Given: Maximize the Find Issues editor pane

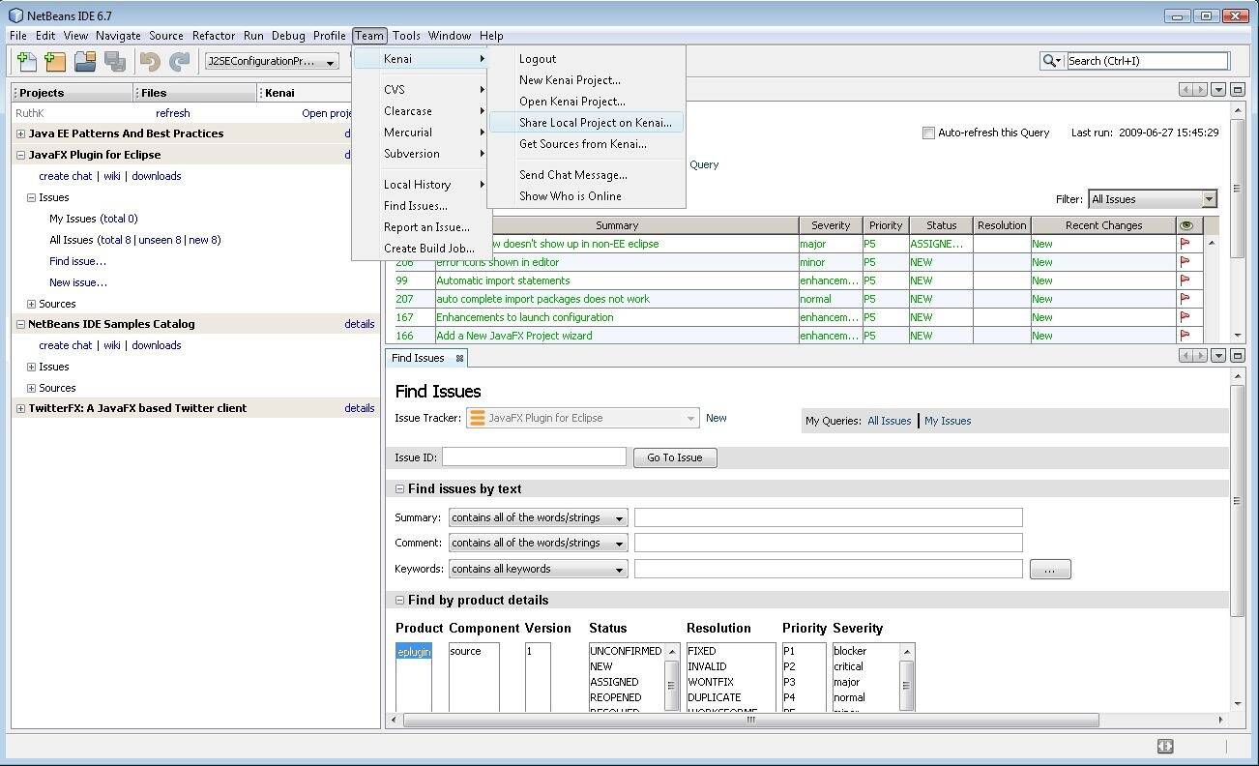Looking at the screenshot, I should pyautogui.click(x=1237, y=356).
